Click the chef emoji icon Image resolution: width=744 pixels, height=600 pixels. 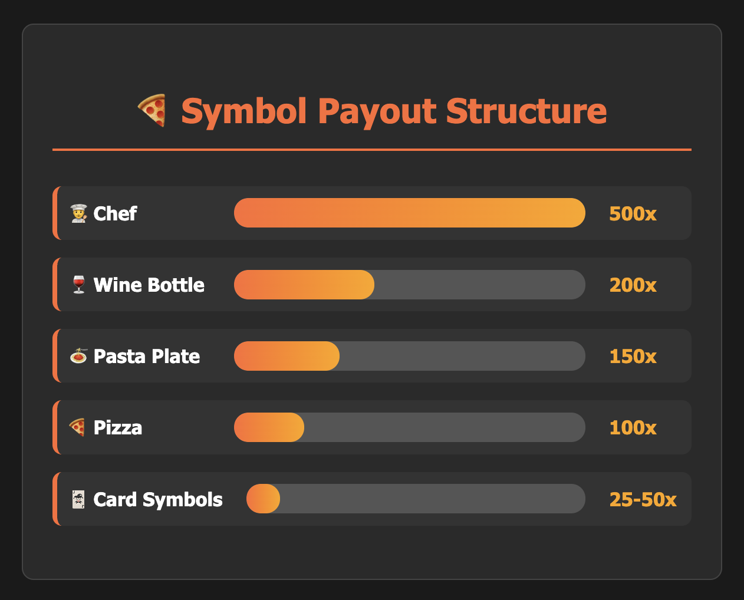[79, 213]
